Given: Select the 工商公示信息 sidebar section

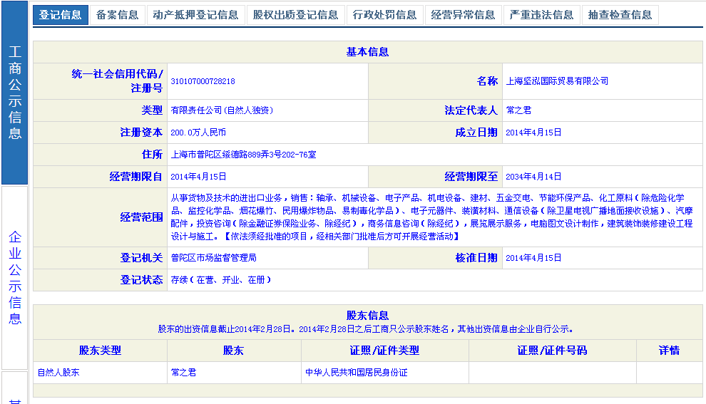Looking at the screenshot, I should [x=15, y=93].
